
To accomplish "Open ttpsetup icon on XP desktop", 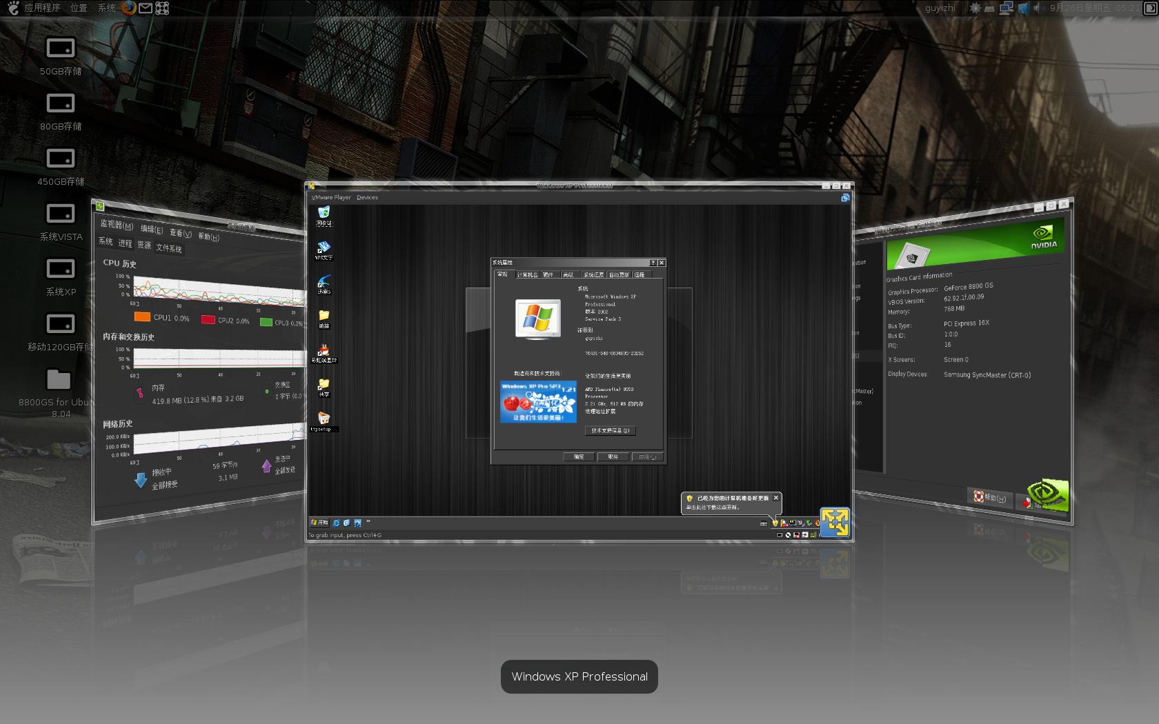I will [x=324, y=421].
